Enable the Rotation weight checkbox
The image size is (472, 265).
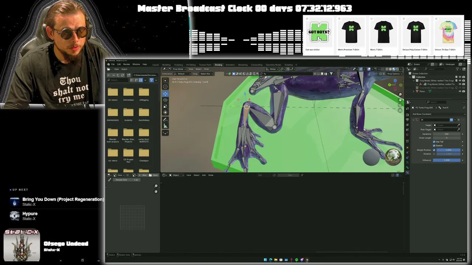tap(434, 154)
